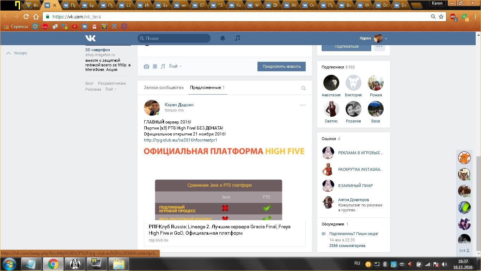Attach audio with the music note icon
Image resolution: width=481 pixels, height=271 pixels.
coord(163,66)
